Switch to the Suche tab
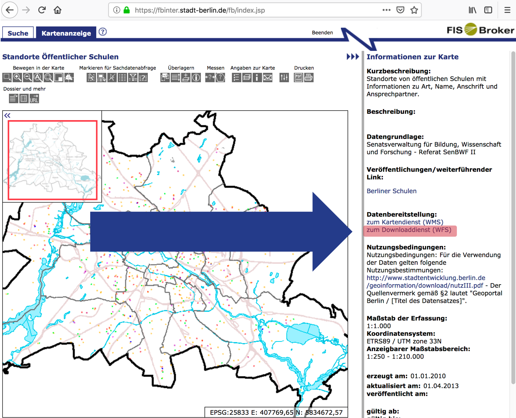516x418 pixels. click(x=18, y=33)
